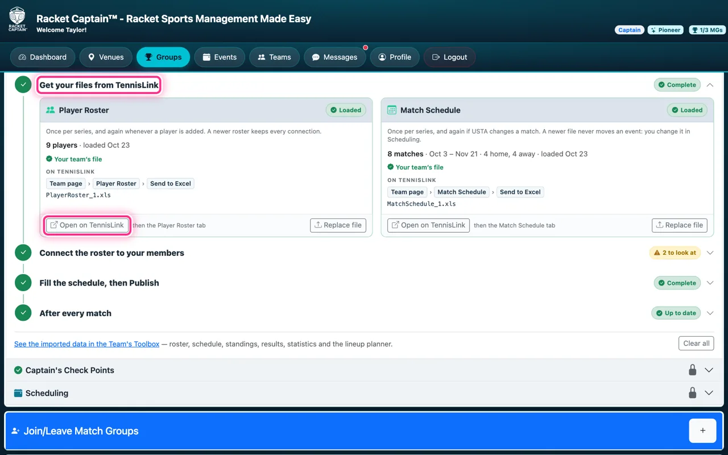Image resolution: width=728 pixels, height=455 pixels.
Task: Expand the Captain's Check Points panel chevron
Action: (x=709, y=370)
